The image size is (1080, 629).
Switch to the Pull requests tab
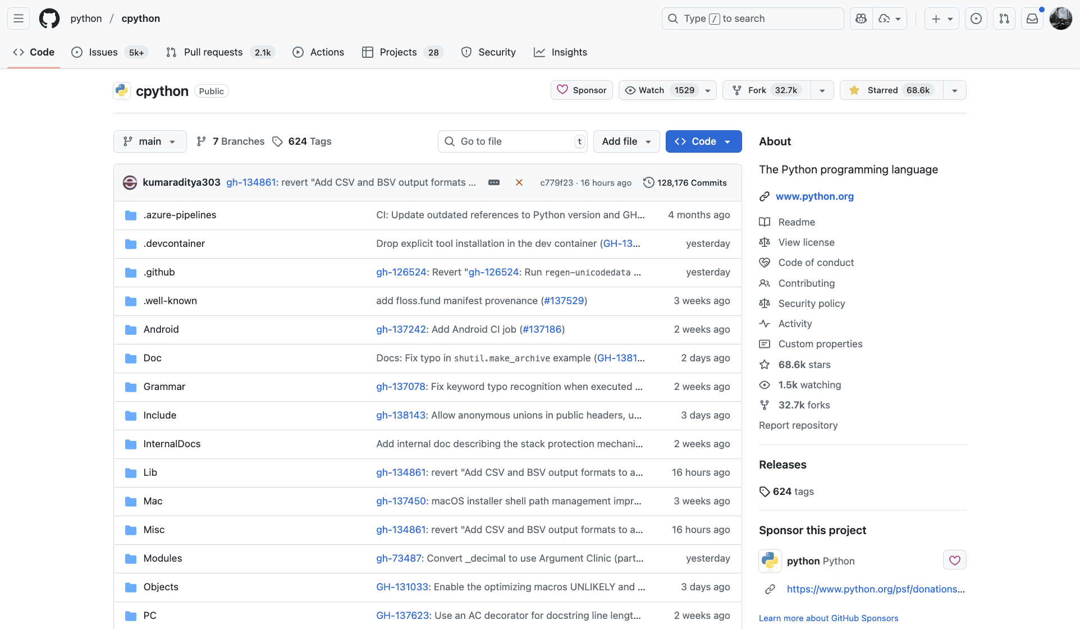[213, 52]
